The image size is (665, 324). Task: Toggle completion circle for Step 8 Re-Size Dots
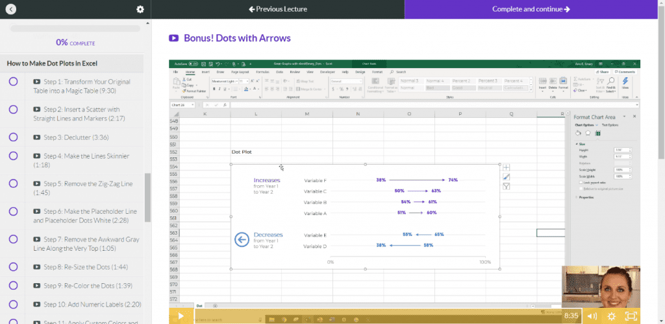point(13,267)
